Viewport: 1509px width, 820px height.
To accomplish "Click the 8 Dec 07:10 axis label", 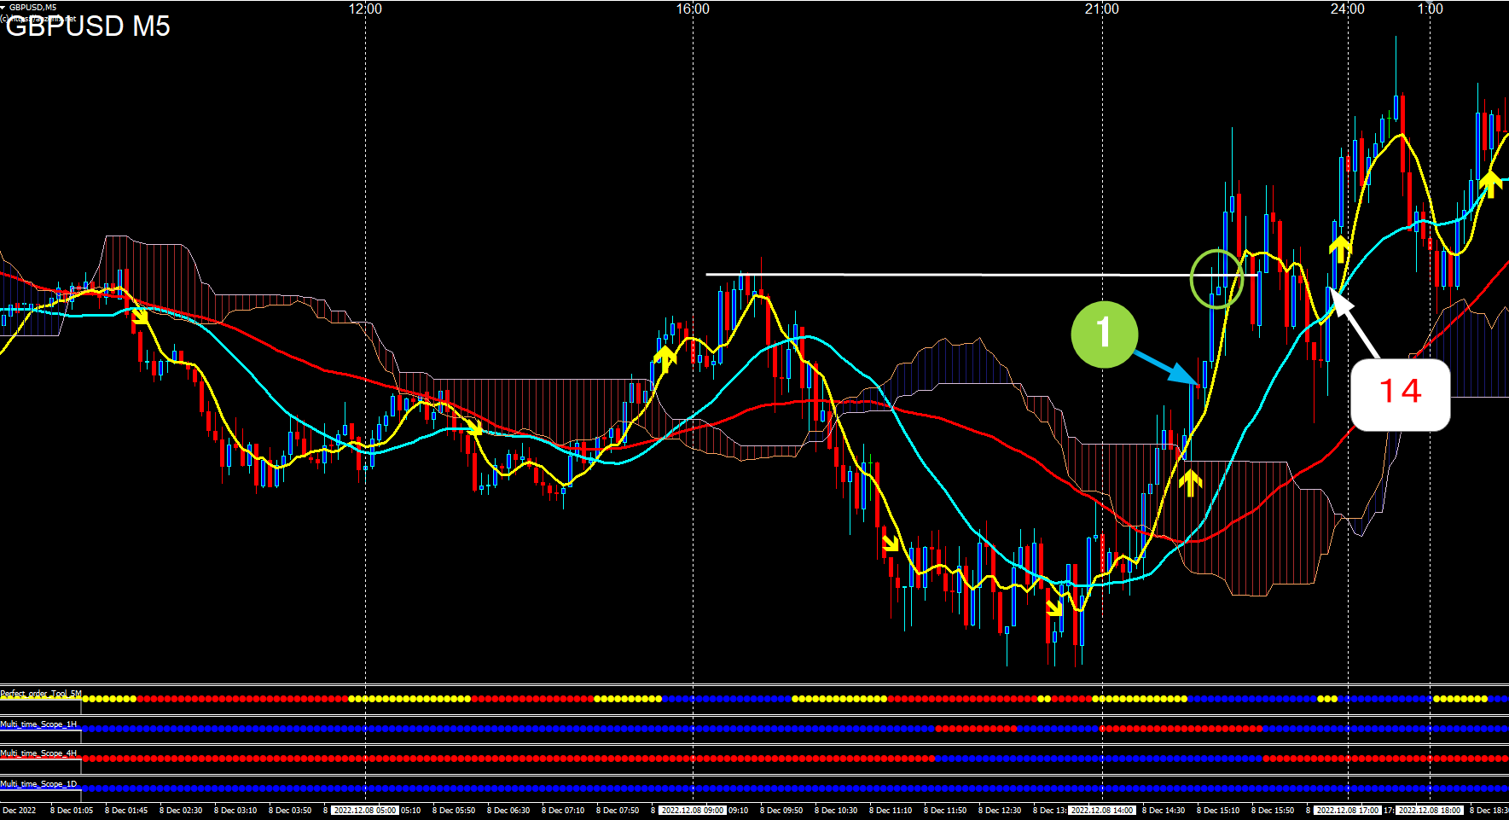I will tap(563, 811).
